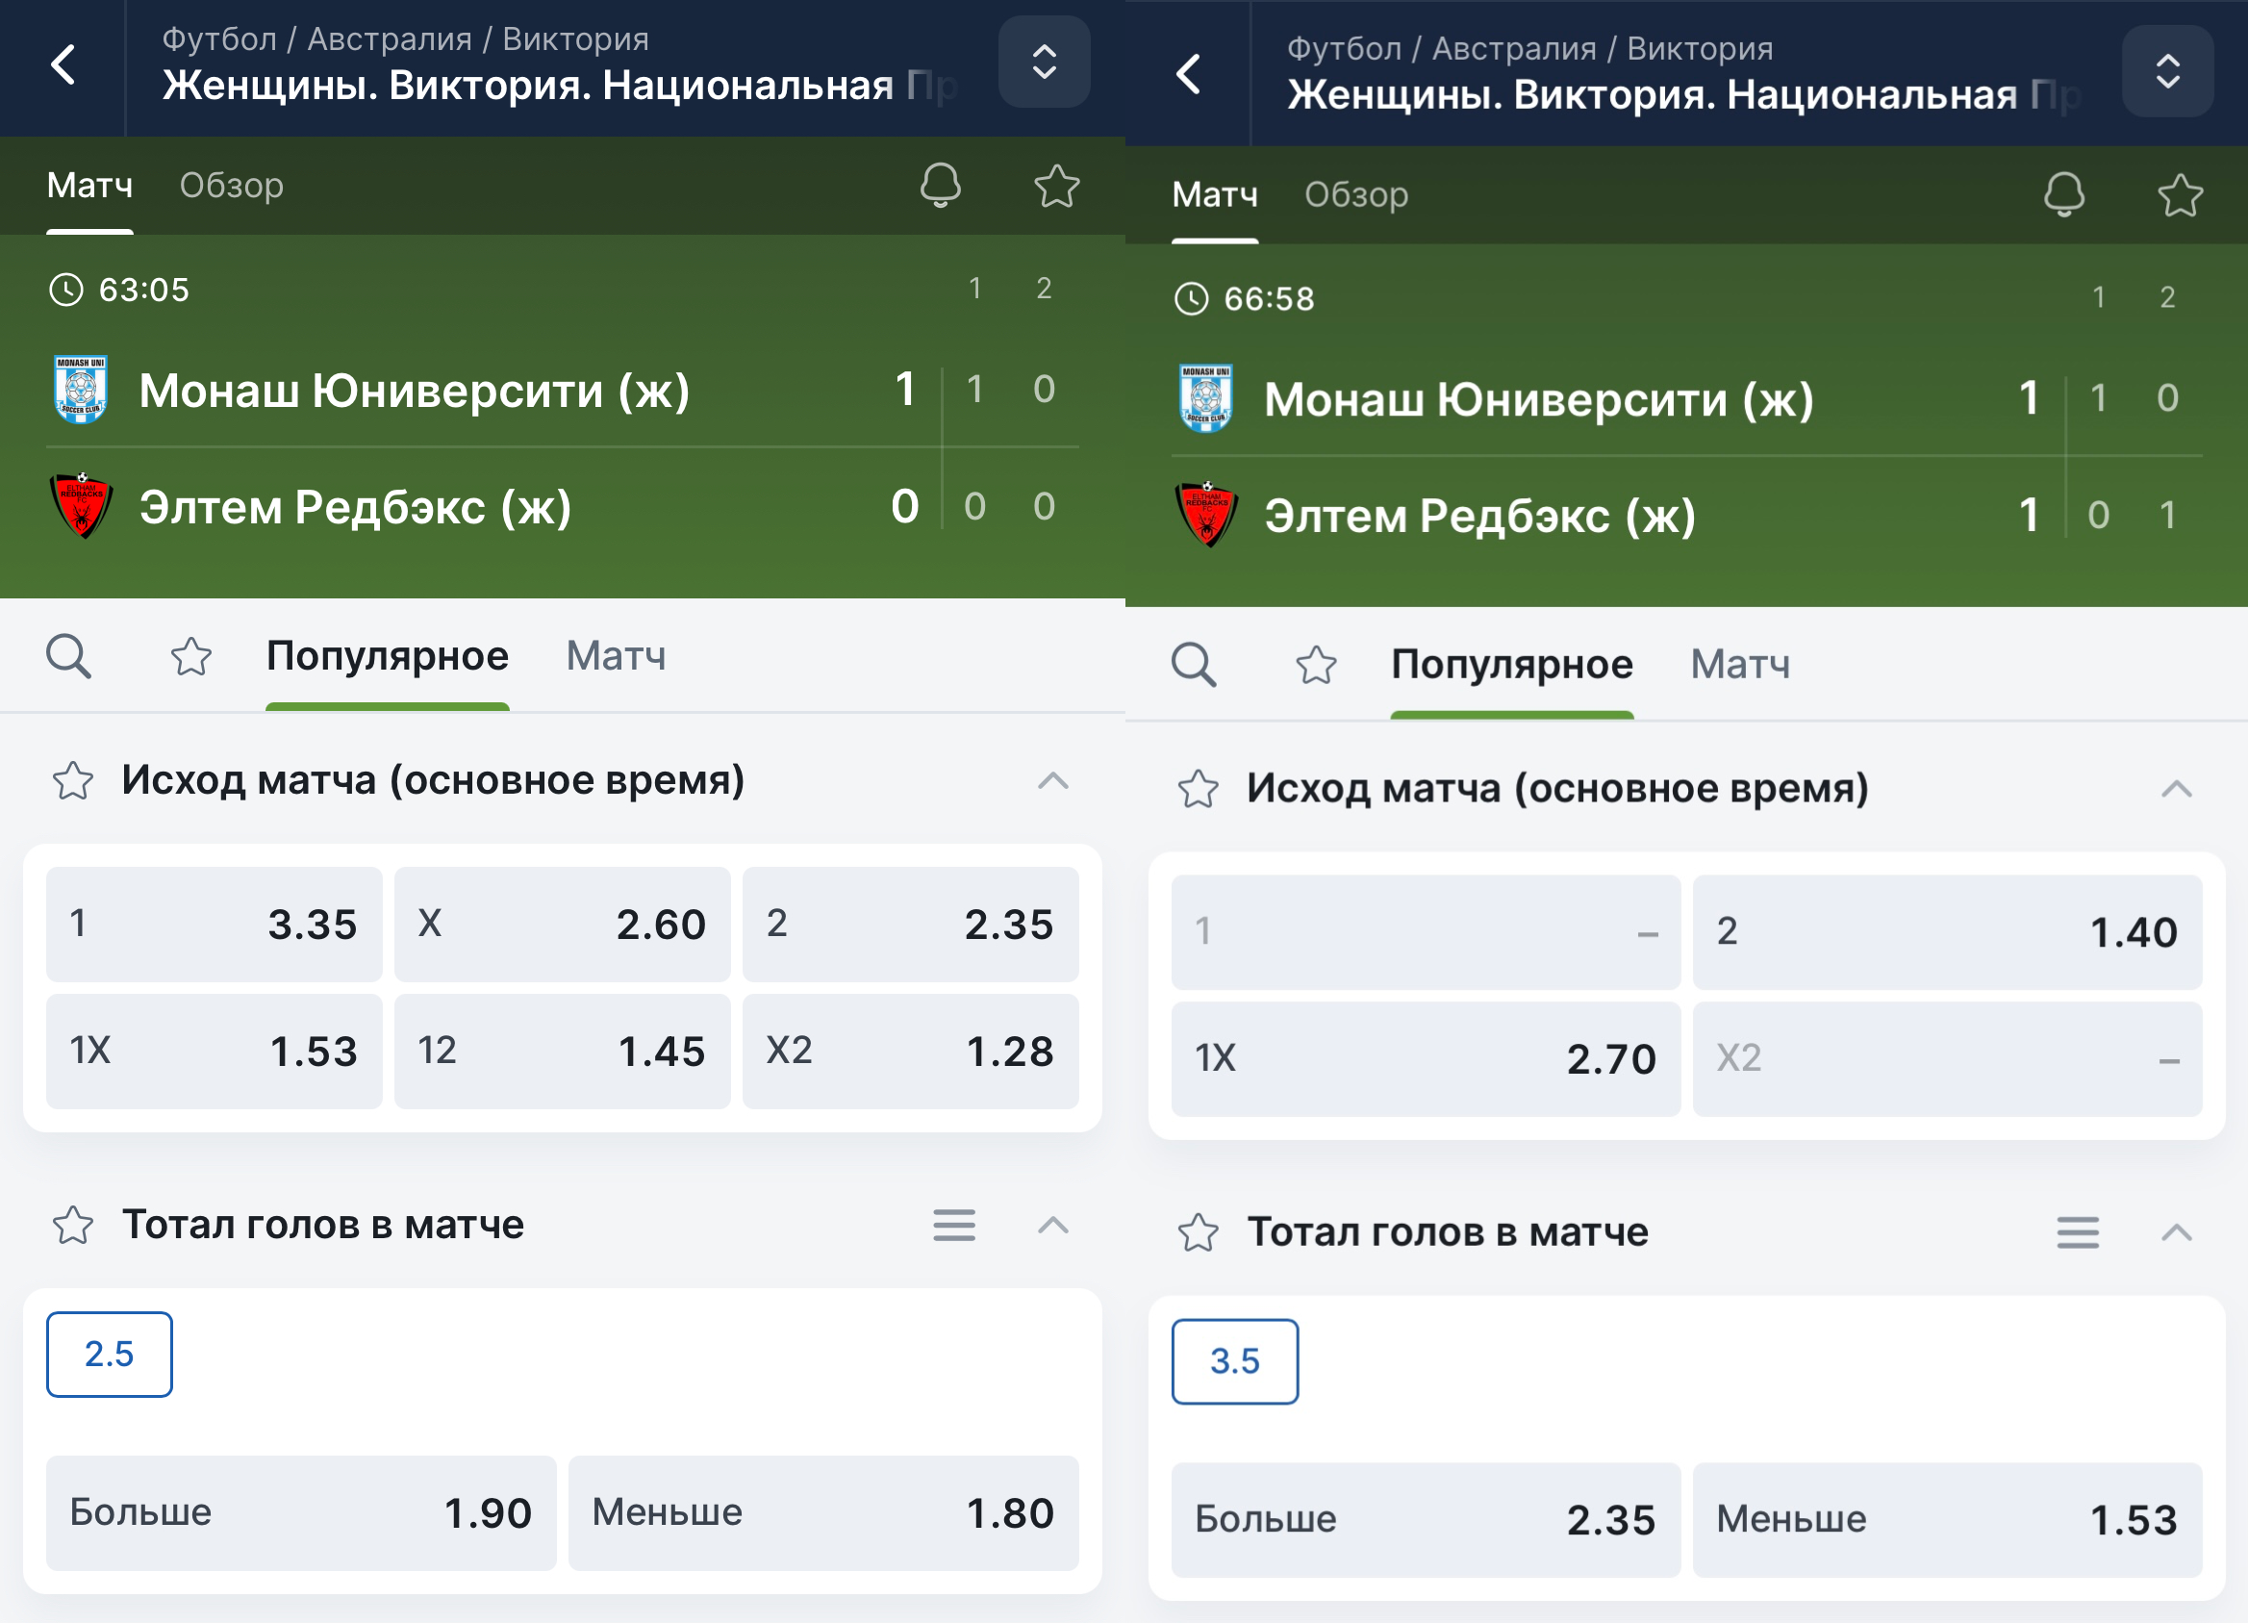
Task: Tap the back arrow in left screen header
Action: pyautogui.click(x=63, y=65)
